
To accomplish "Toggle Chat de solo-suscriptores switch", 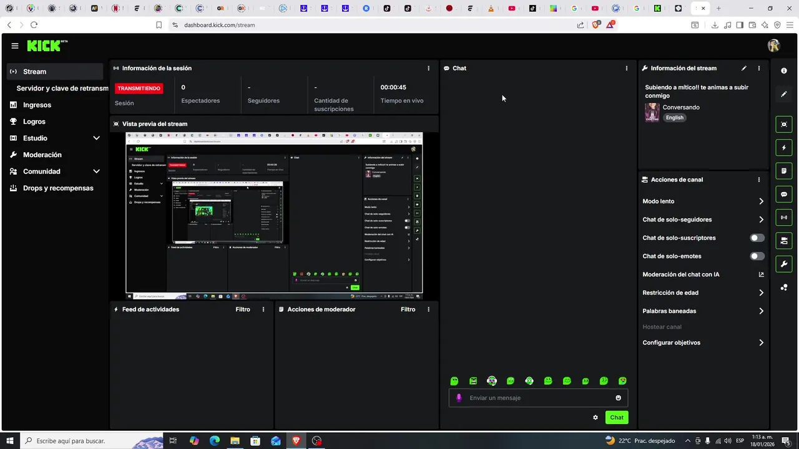I will 757,238.
